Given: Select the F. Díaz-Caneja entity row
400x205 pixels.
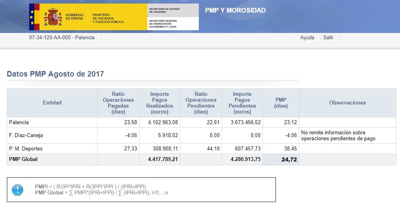Looking at the screenshot, I should 26,135.
